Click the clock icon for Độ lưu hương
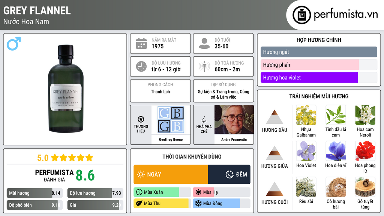Image resolution: width=384 pixels, height=216 pixels. pos(141,66)
